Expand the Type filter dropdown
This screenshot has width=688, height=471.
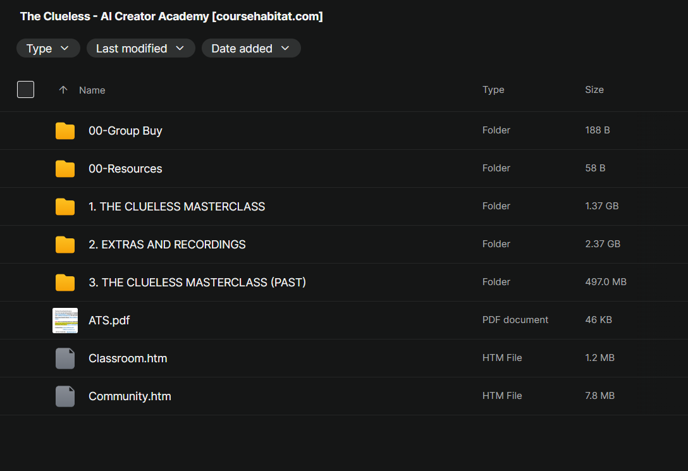coord(48,48)
